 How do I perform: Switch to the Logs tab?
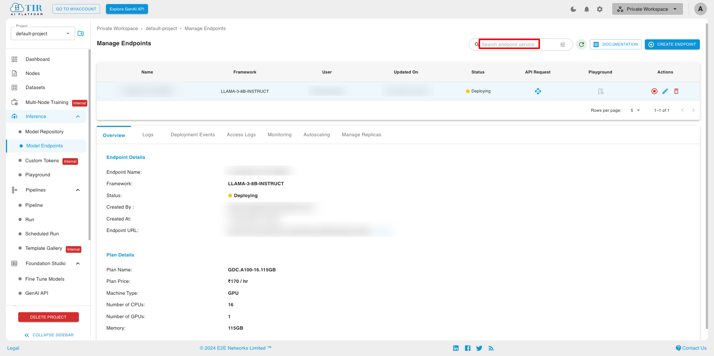[148, 135]
